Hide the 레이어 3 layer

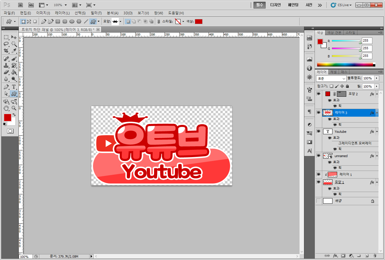pos(318,112)
